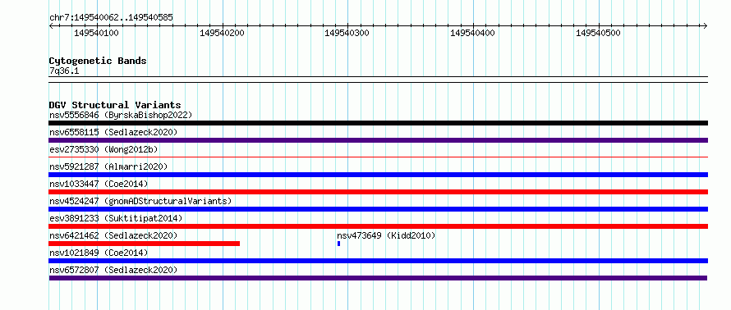Click the right arrowhead of the ruler
Image resolution: width=731 pixels, height=310 pixels.
[706, 26]
